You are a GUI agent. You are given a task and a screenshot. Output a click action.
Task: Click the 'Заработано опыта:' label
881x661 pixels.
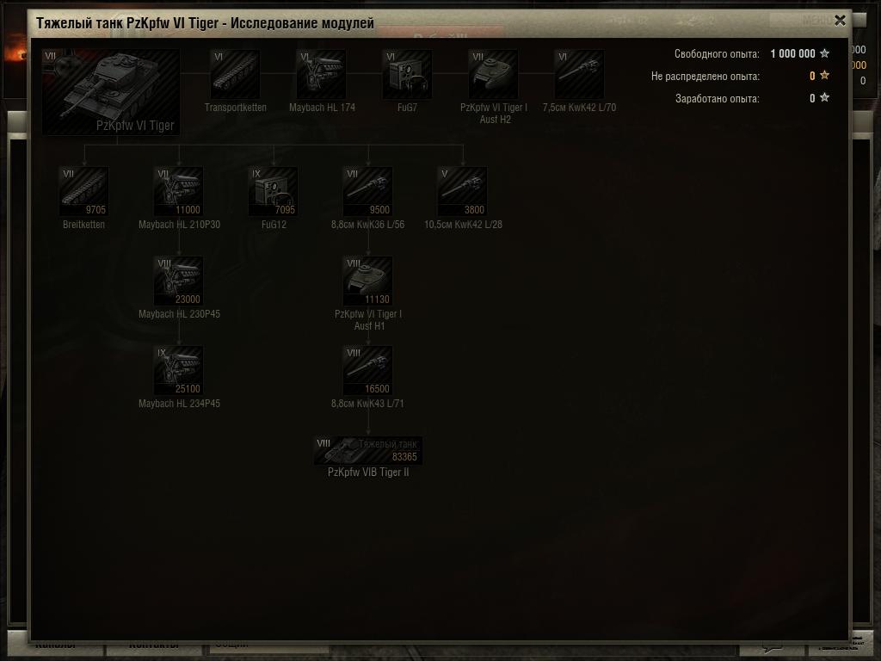(x=718, y=98)
